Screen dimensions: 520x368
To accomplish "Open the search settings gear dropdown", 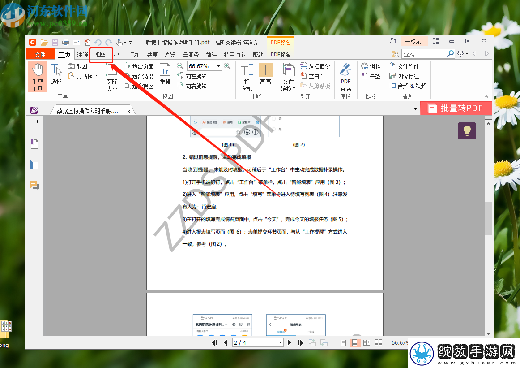I will click(x=462, y=54).
